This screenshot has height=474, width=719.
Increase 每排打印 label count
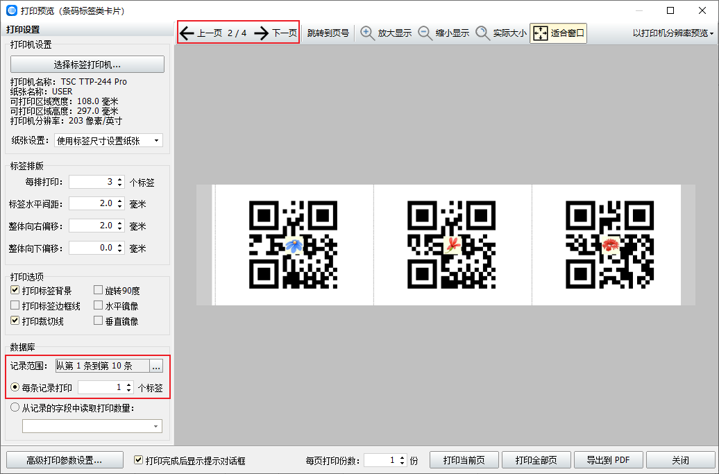119,179
